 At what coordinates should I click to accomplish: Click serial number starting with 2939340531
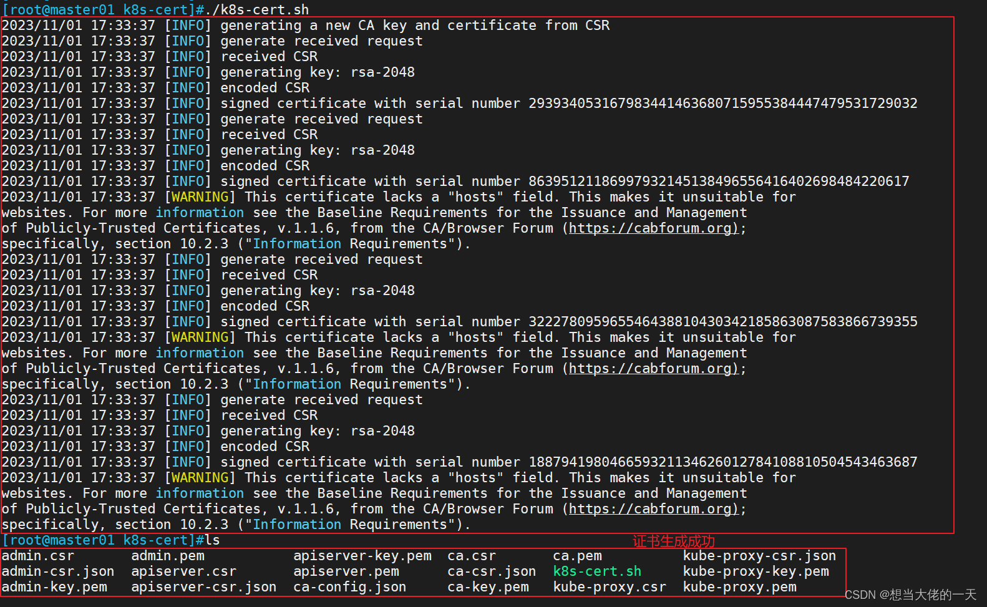[723, 104]
